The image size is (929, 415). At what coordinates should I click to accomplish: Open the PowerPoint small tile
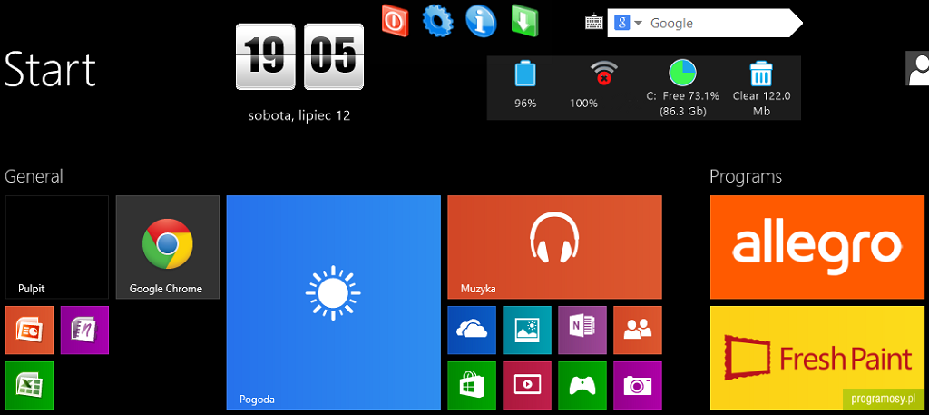tap(29, 331)
